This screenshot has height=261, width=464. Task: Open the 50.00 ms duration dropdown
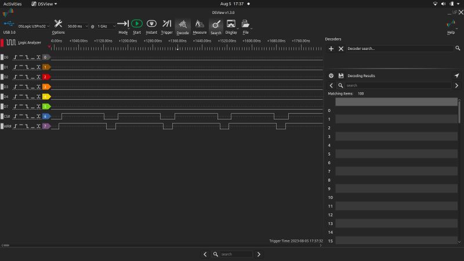78,26
